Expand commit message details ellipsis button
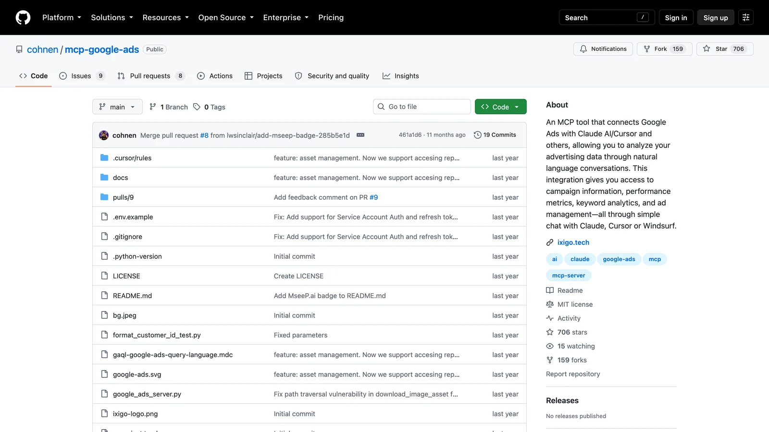The width and height of the screenshot is (769, 432). click(360, 135)
